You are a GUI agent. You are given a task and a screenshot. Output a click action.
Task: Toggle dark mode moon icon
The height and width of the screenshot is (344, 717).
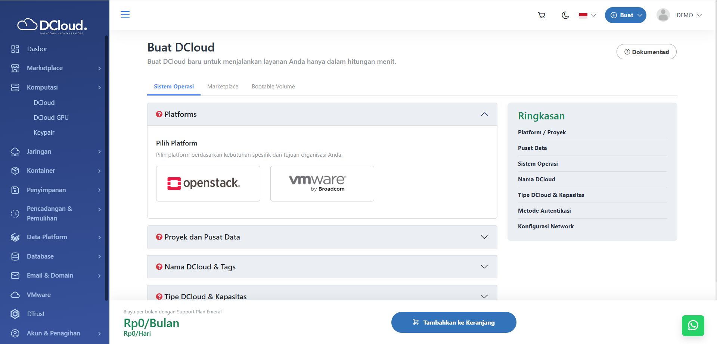click(565, 15)
